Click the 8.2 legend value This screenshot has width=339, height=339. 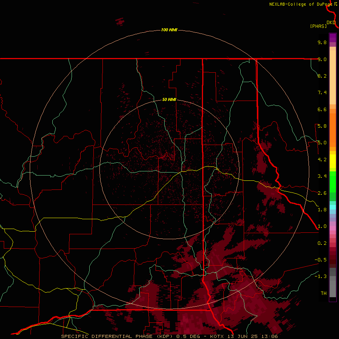322,76
